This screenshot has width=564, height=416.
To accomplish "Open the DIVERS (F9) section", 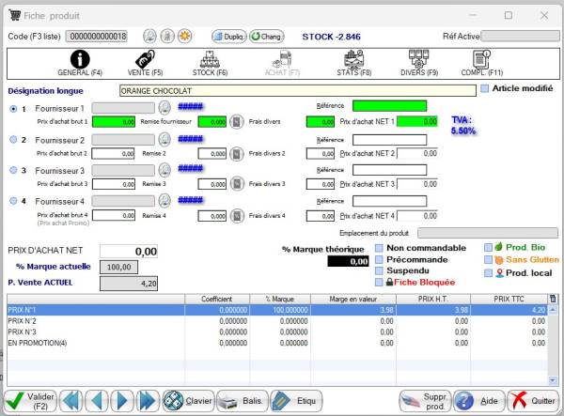I will 418,64.
